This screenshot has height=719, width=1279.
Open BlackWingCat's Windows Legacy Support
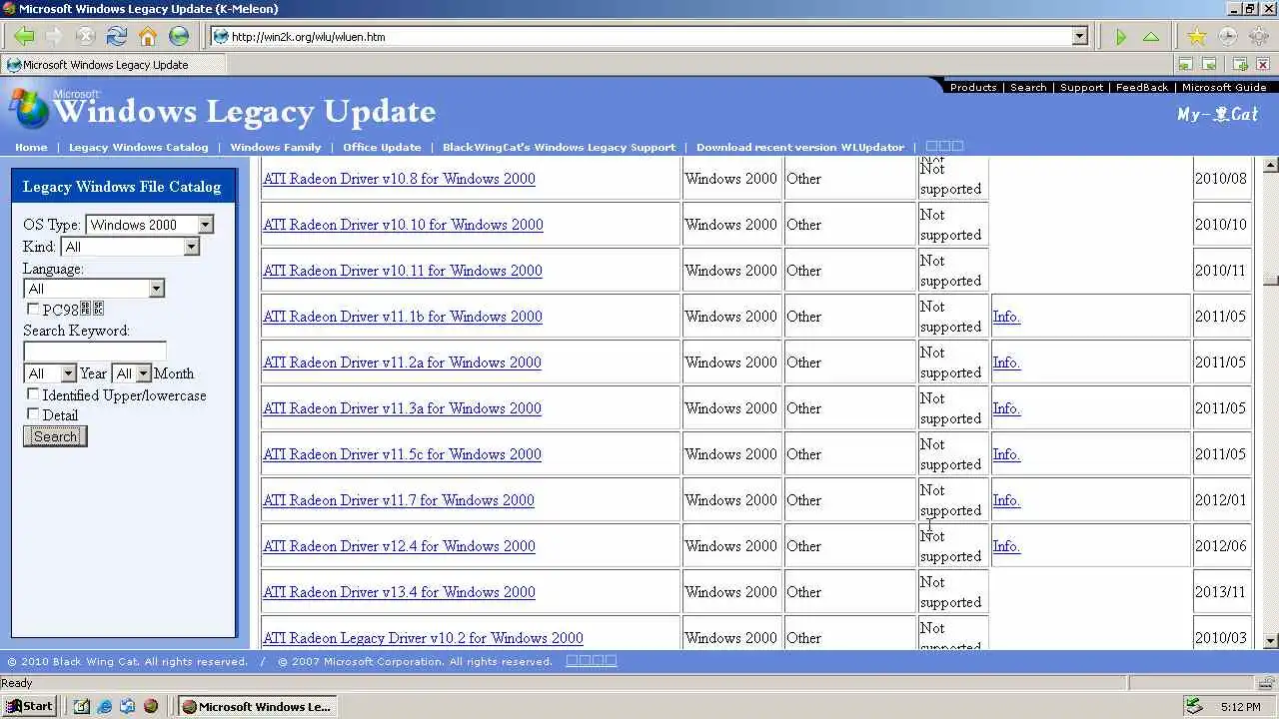[559, 147]
